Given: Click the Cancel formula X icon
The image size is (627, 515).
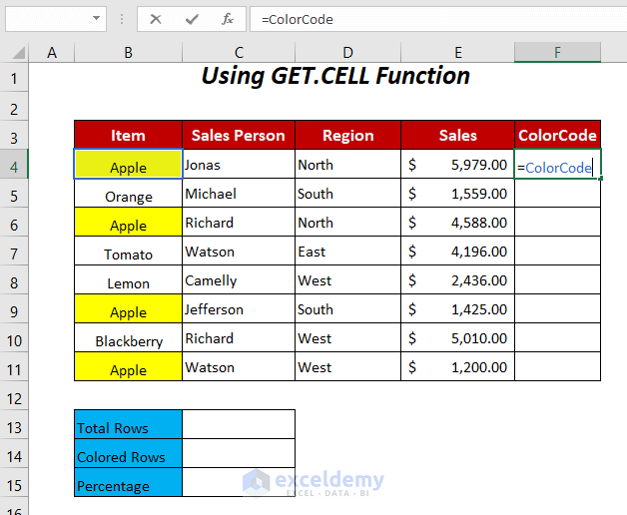Looking at the screenshot, I should click(x=156, y=19).
